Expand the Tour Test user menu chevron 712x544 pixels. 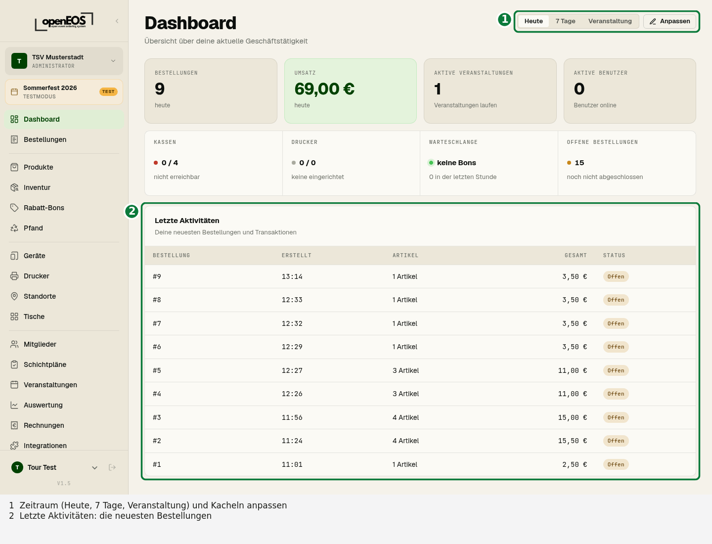point(95,467)
